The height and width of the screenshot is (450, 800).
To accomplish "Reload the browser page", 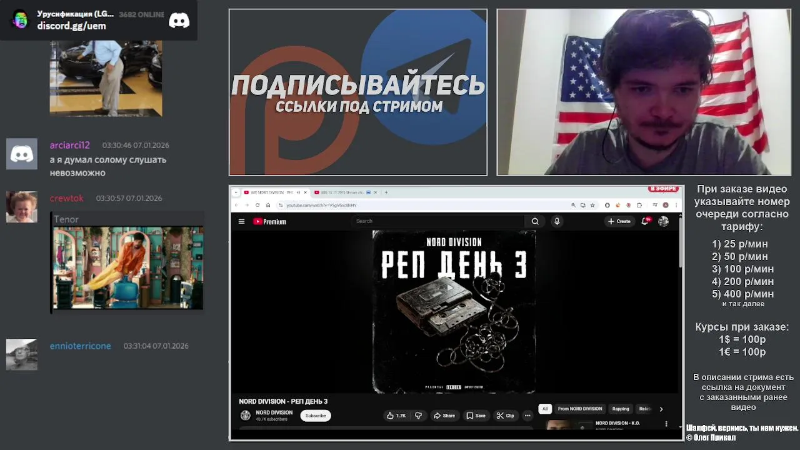I will pos(257,205).
